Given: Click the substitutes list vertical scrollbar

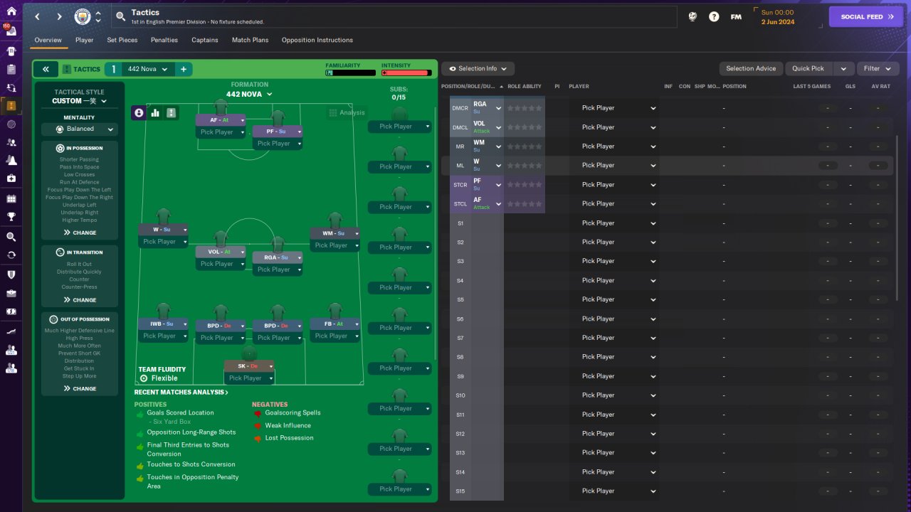Looking at the screenshot, I should [x=436, y=235].
